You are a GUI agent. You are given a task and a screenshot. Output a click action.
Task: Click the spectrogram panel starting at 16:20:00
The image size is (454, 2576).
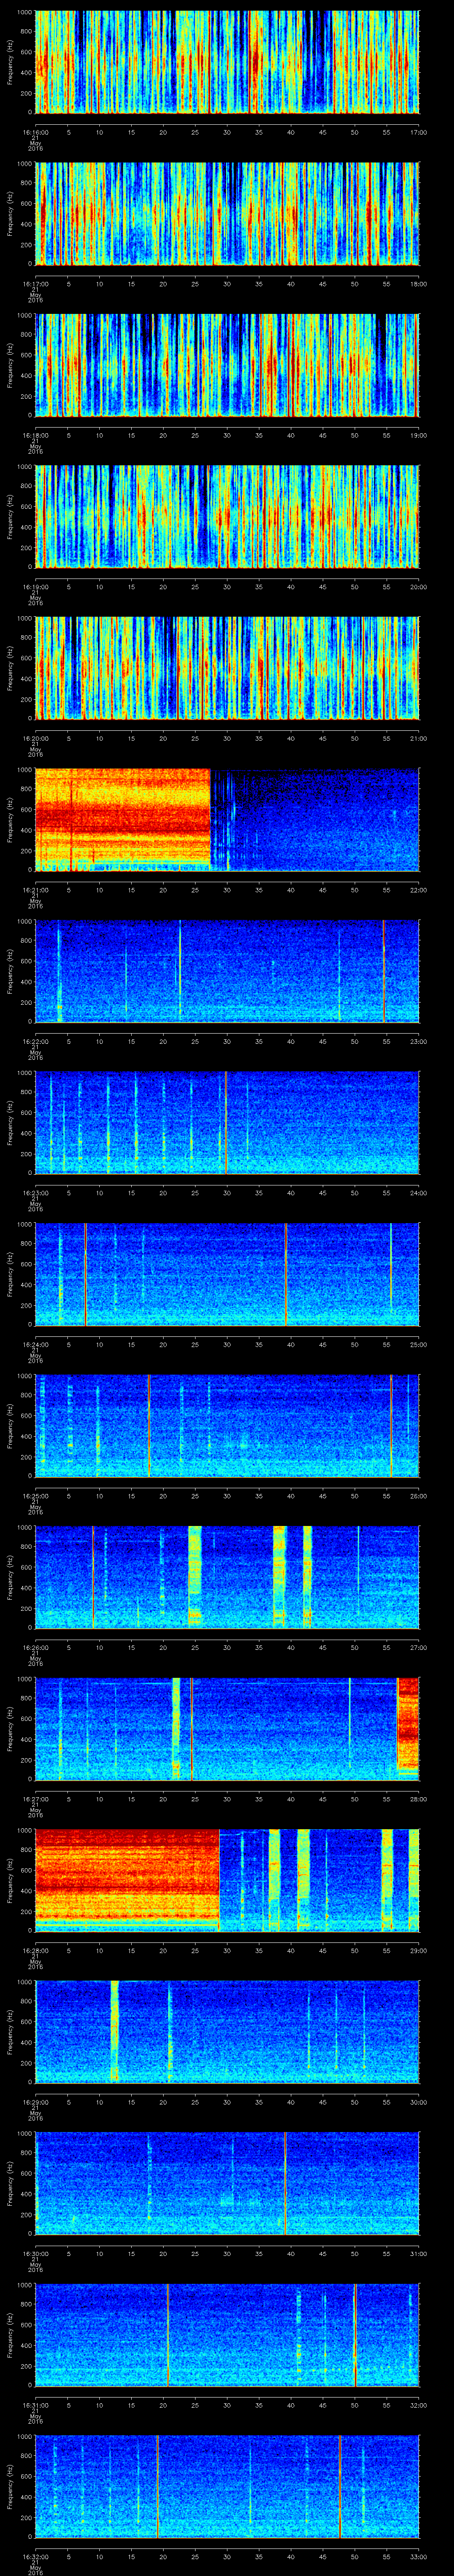[x=227, y=668]
